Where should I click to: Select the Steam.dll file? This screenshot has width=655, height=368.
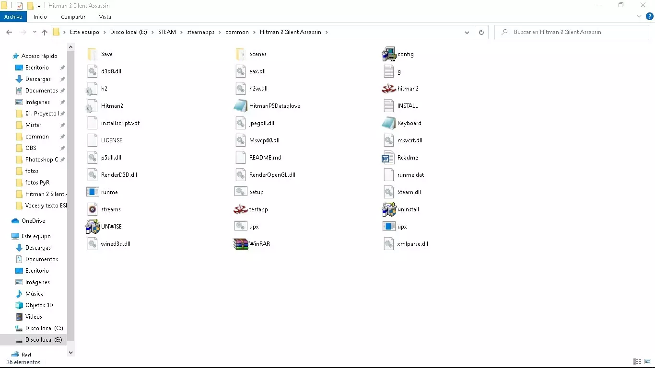tap(402, 192)
